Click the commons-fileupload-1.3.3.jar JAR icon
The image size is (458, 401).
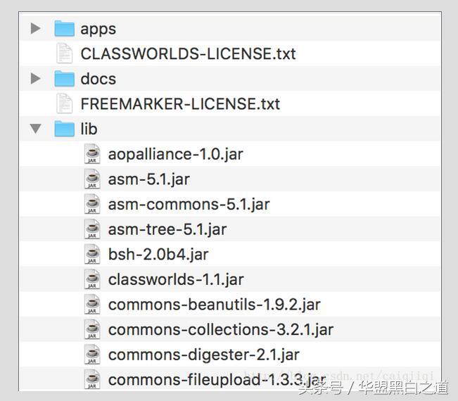92,379
